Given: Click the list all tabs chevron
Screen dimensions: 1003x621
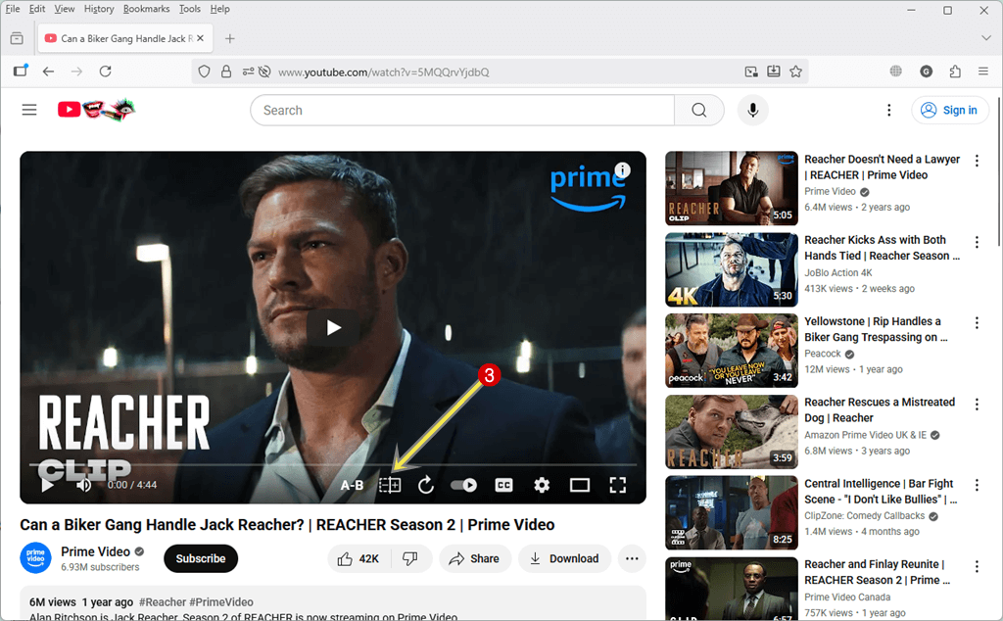Looking at the screenshot, I should pyautogui.click(x=985, y=38).
